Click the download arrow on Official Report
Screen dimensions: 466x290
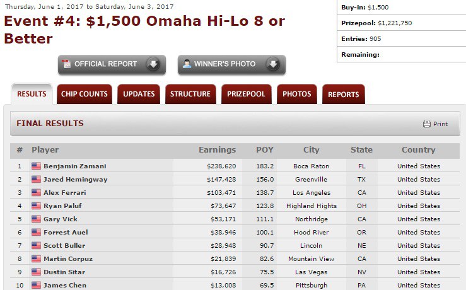[153, 64]
